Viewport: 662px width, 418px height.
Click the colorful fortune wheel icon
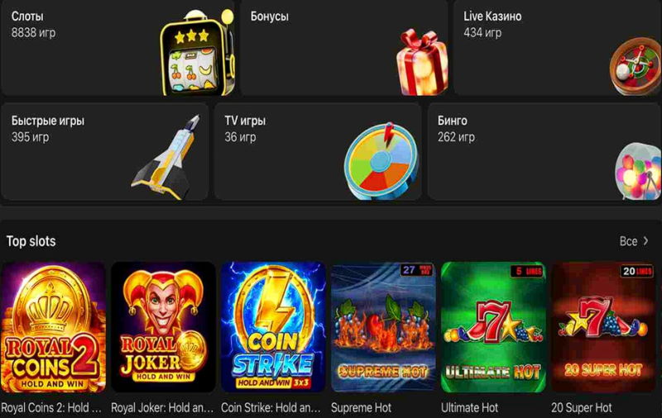(381, 161)
